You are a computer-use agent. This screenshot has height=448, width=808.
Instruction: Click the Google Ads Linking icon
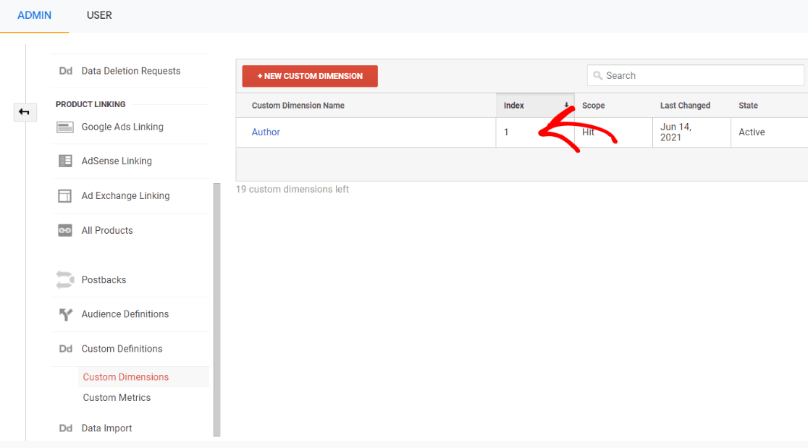pos(65,127)
